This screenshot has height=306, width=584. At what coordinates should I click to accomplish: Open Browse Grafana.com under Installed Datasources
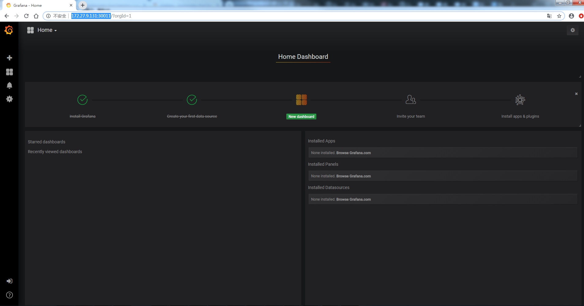point(353,199)
